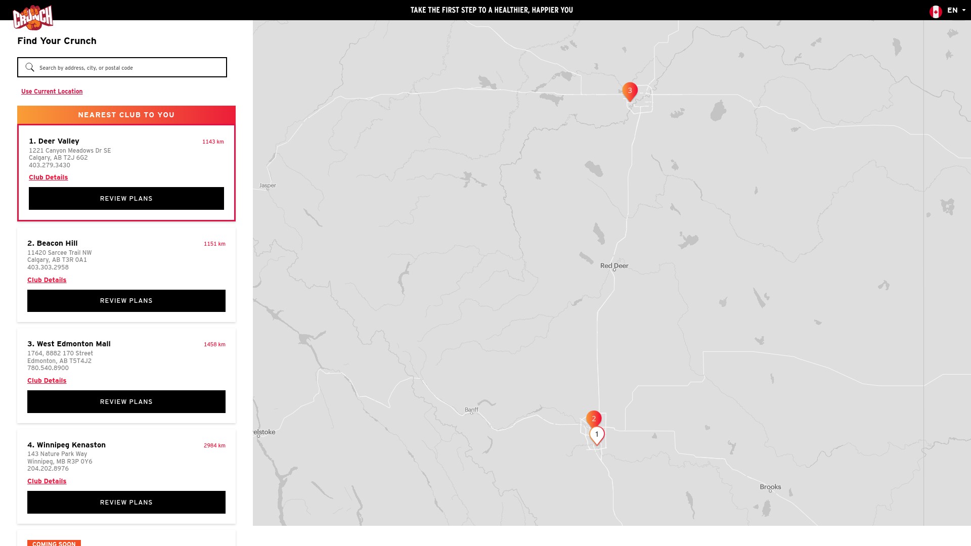Click phone number 403.303.2958
The height and width of the screenshot is (546, 971).
click(48, 267)
